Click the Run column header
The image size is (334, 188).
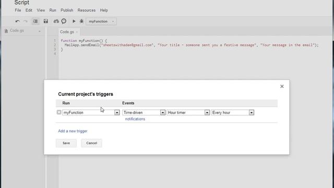point(66,103)
